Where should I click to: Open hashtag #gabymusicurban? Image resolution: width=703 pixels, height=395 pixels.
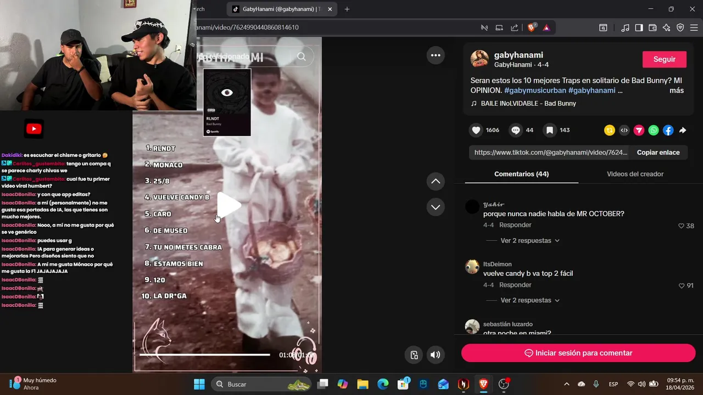tap(535, 91)
